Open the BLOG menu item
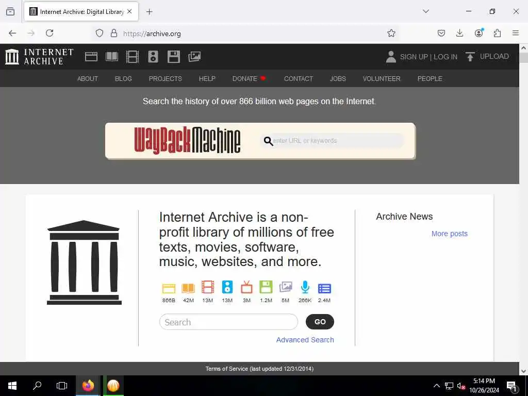 tap(123, 78)
